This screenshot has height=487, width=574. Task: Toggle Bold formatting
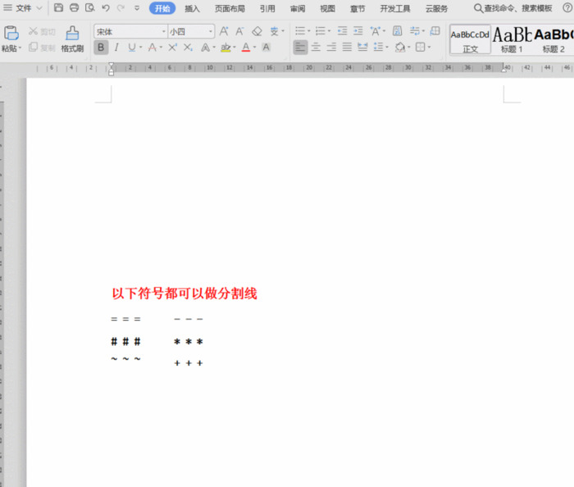pos(101,48)
